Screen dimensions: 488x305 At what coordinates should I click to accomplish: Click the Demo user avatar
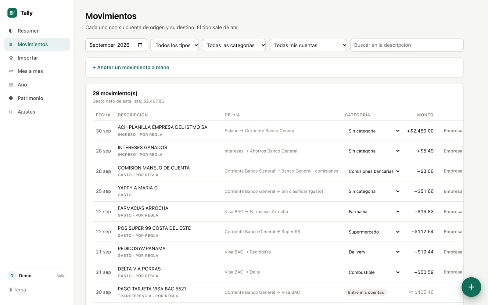pyautogui.click(x=12, y=276)
